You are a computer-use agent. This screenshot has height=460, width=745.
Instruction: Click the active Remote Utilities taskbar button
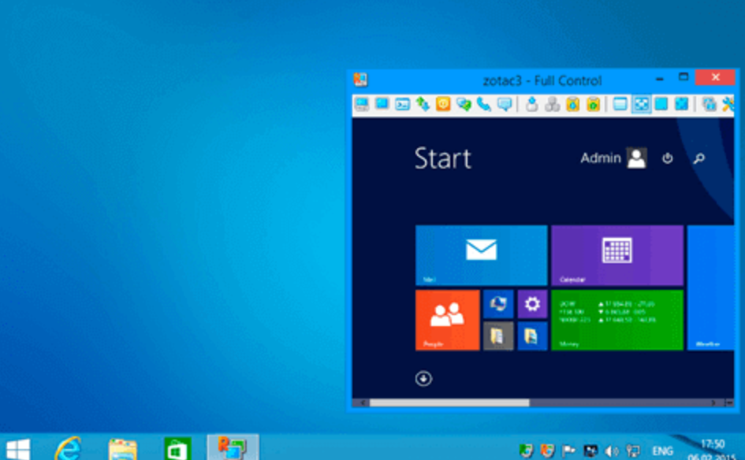click(233, 447)
